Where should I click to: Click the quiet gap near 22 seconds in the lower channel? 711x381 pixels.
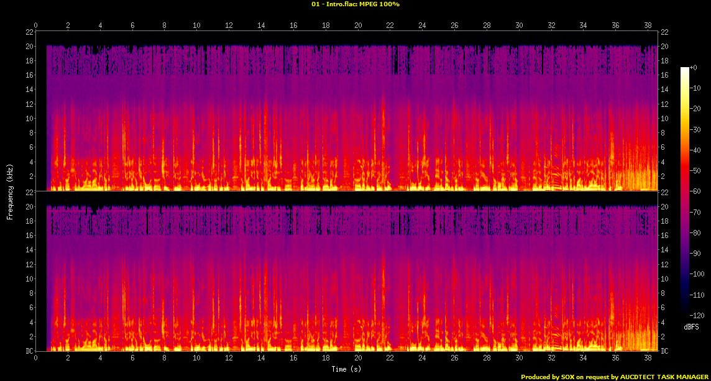[x=390, y=323]
